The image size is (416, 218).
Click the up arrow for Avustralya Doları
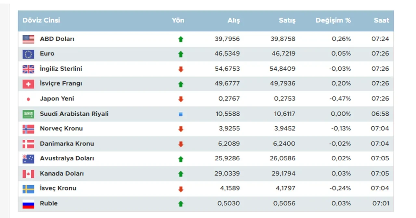pyautogui.click(x=181, y=159)
